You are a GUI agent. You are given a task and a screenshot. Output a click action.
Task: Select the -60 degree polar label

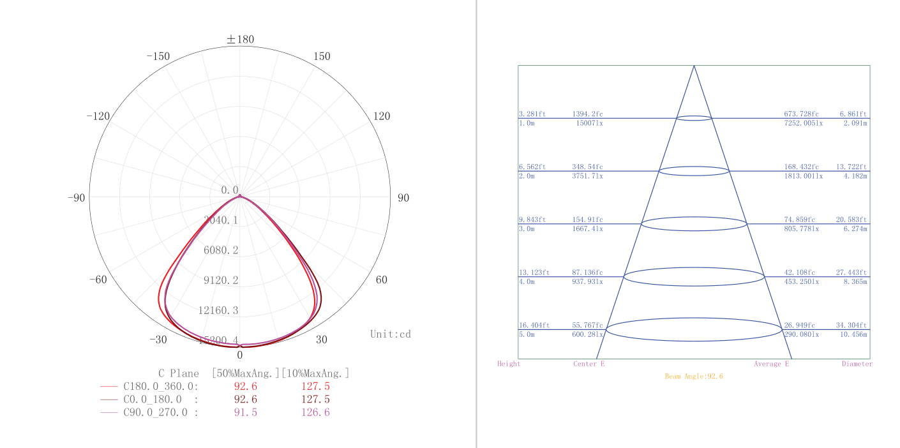98,280
